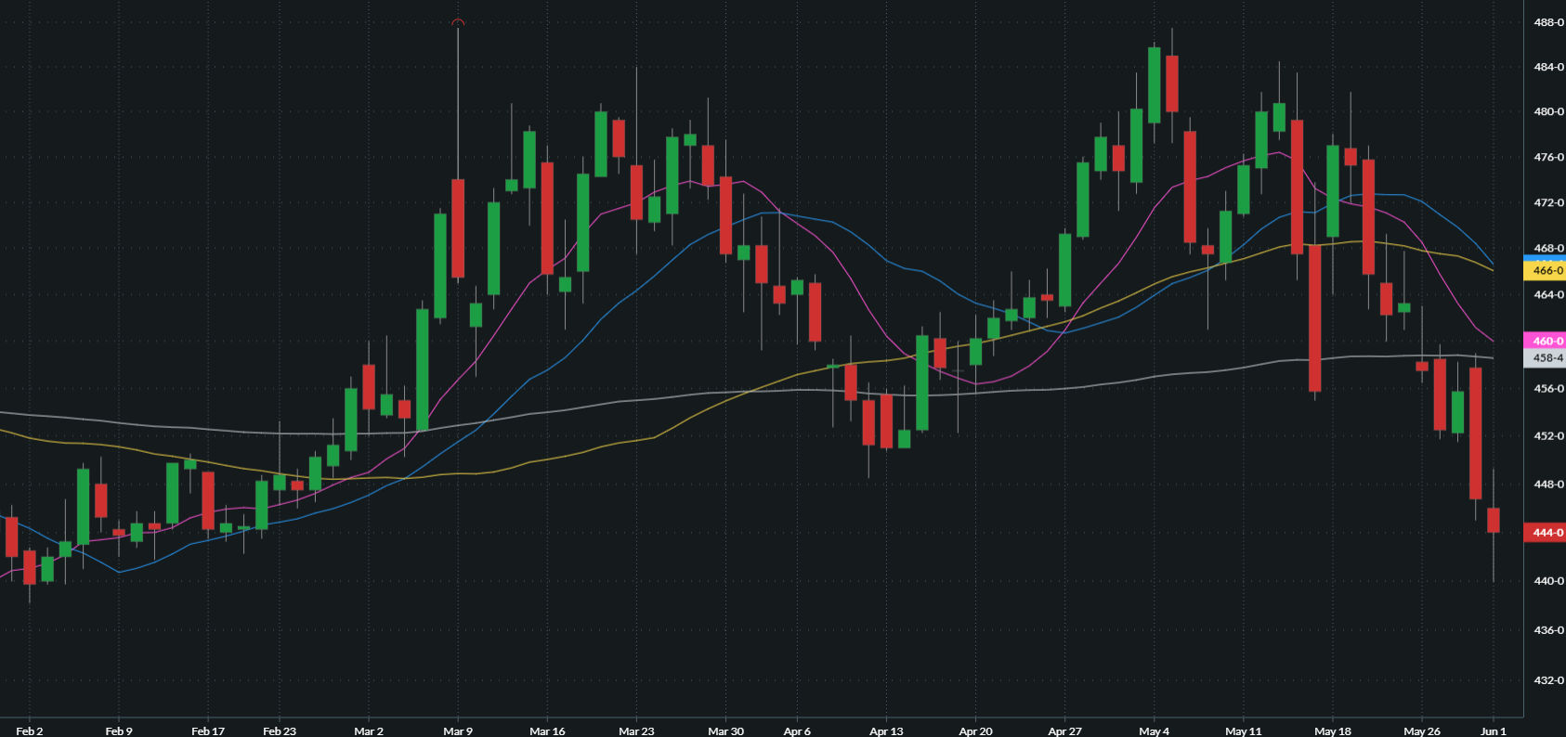Viewport: 1566px width, 737px height.
Task: Click the Mar 30 date label
Action: (x=725, y=731)
